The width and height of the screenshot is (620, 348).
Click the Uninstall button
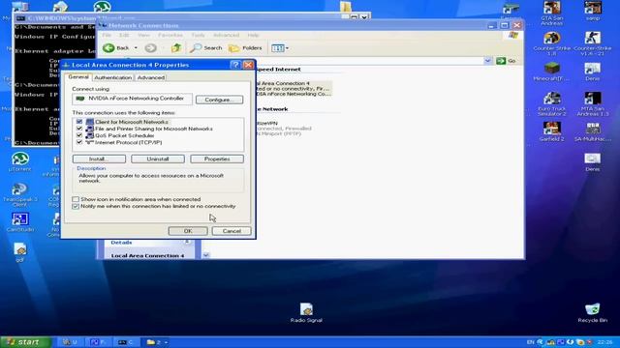pos(158,159)
